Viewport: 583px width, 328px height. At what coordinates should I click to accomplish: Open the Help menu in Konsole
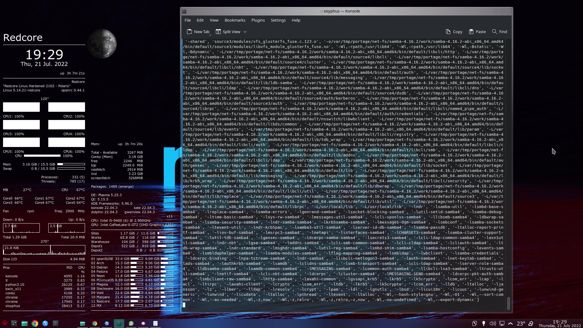(x=296, y=20)
